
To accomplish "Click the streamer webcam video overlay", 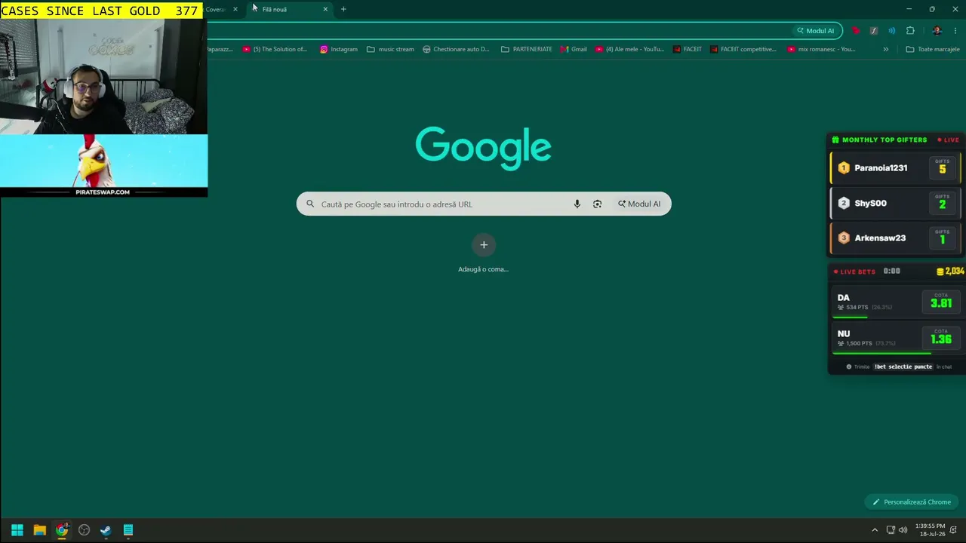I will pyautogui.click(x=103, y=77).
